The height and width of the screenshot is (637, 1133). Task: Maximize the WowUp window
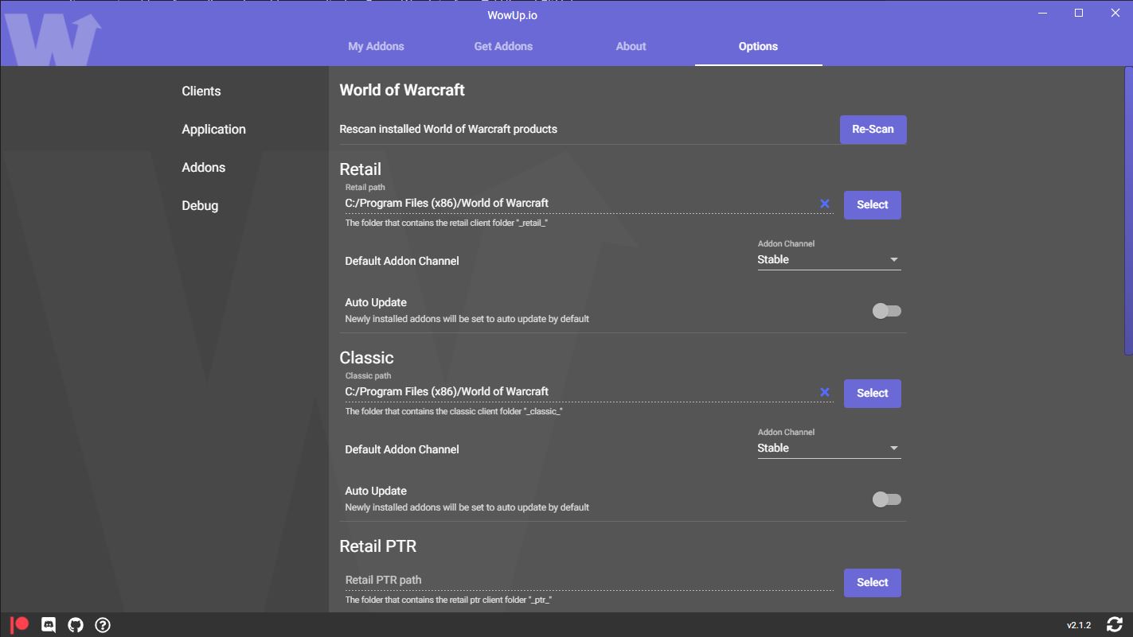click(1079, 13)
